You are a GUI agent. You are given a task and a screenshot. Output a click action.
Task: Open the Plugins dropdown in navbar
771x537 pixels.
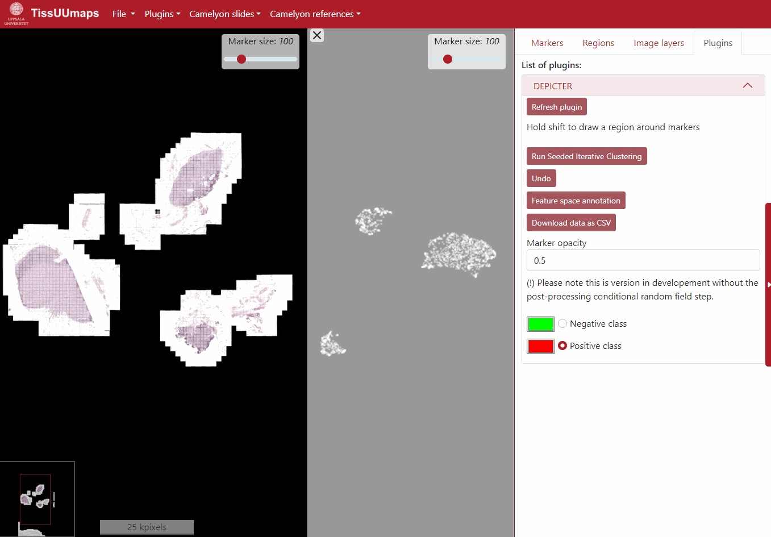tap(162, 14)
